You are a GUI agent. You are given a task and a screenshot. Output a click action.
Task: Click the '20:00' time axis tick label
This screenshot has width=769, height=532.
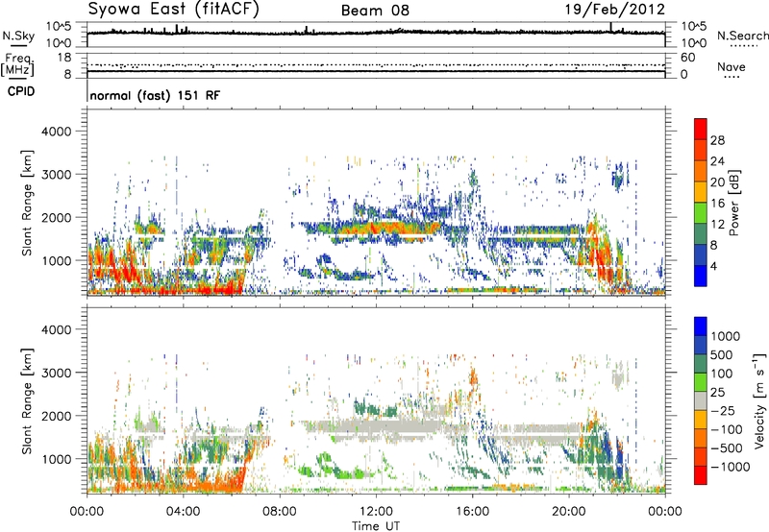click(x=569, y=512)
